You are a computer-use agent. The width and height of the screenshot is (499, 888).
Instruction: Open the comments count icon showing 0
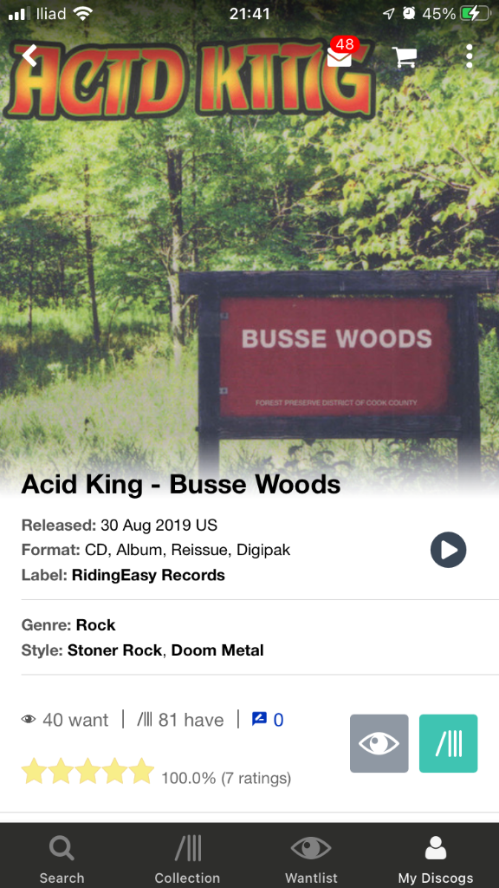tap(268, 720)
